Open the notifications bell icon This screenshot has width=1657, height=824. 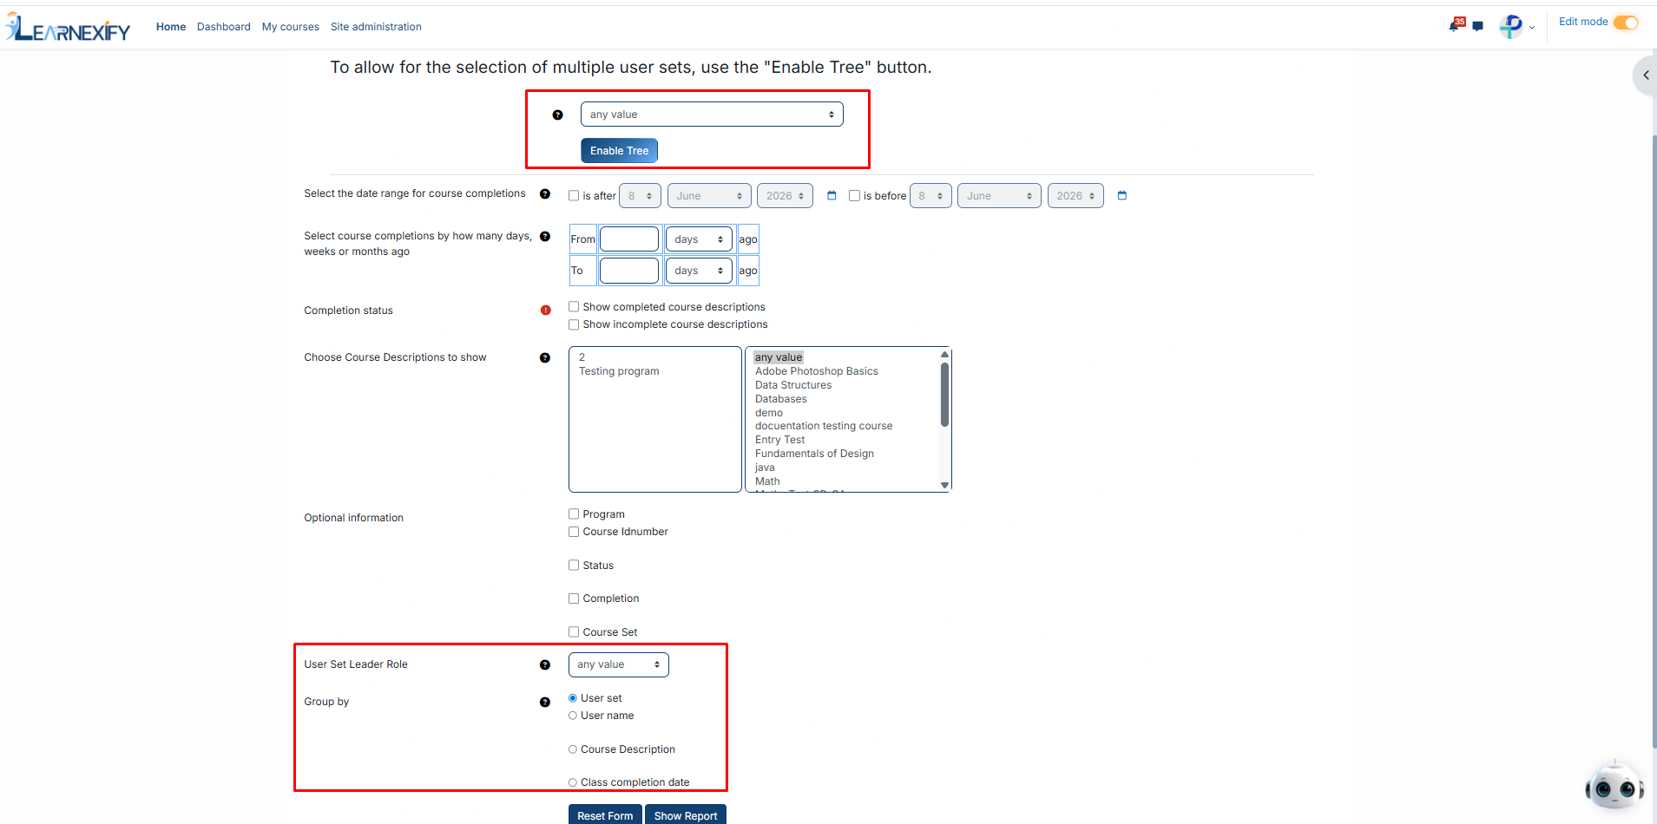tap(1455, 26)
